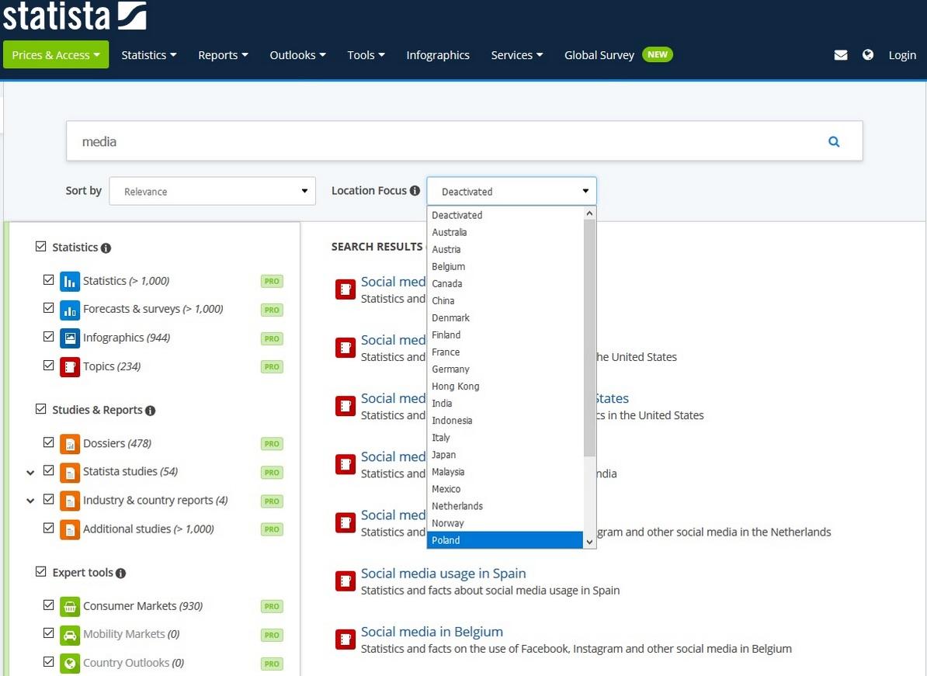Image resolution: width=927 pixels, height=676 pixels.
Task: Expand Statista studies chevron
Action: (30, 473)
